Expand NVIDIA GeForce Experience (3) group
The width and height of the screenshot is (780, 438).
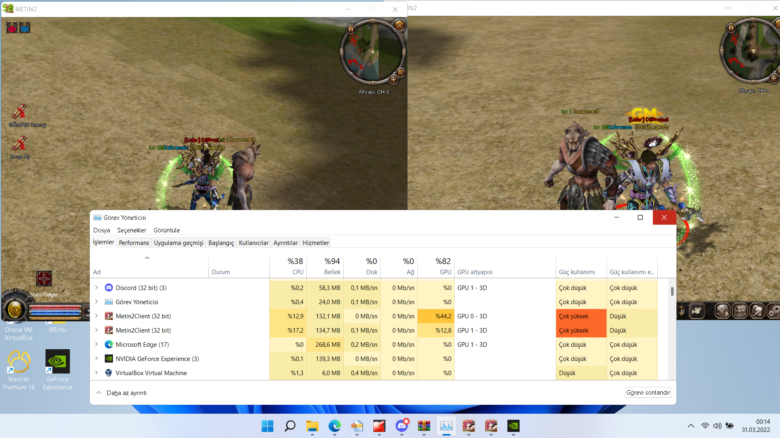tap(96, 359)
